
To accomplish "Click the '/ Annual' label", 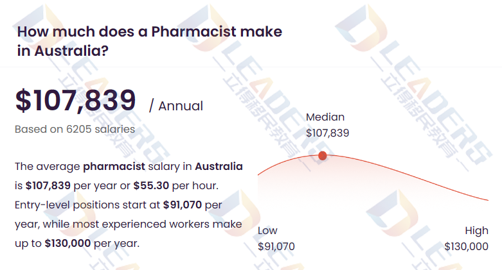I will click(x=176, y=106).
